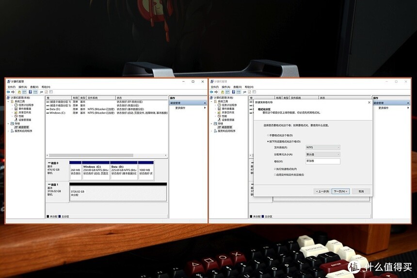Viewport: 417px width, 278px height.
Task: Click horizontal scrollbar under left volume list
Action: point(106,155)
